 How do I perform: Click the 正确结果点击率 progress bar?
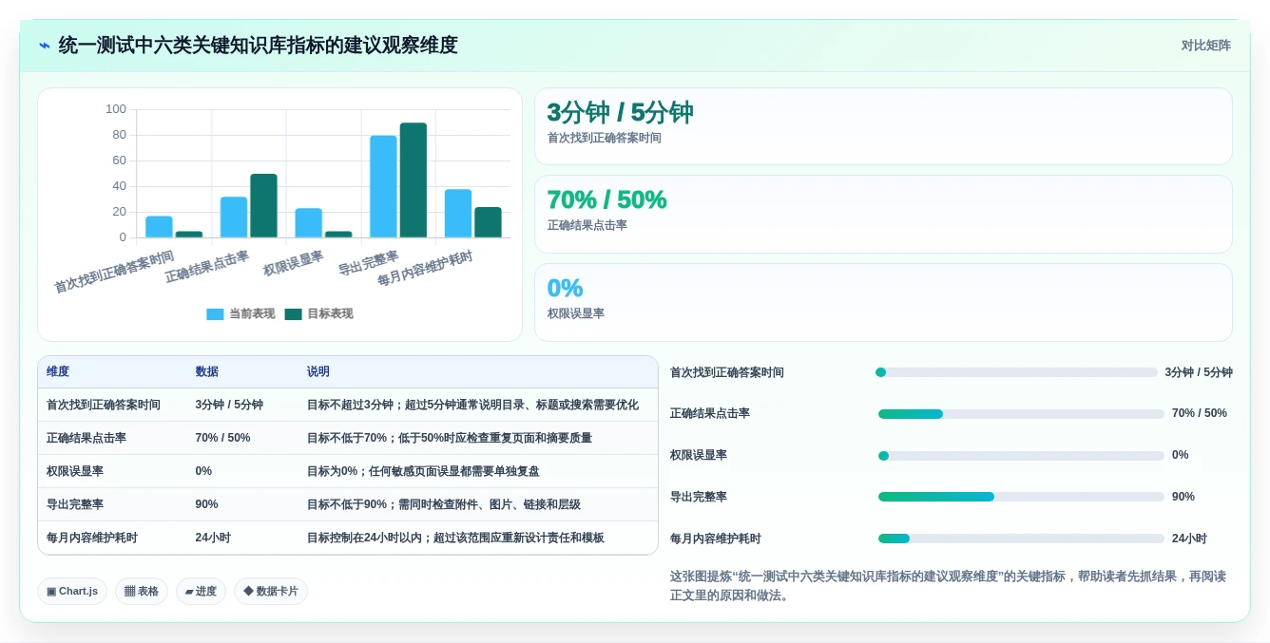click(x=1021, y=414)
